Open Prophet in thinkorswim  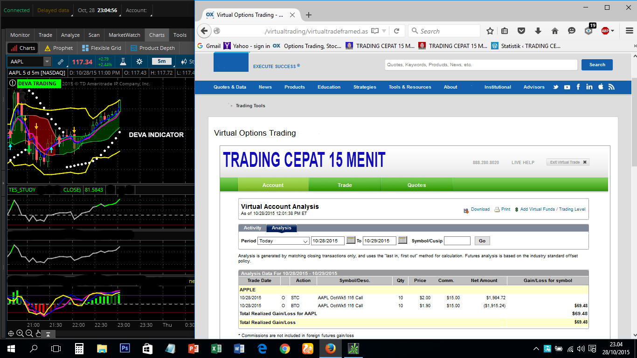[59, 48]
